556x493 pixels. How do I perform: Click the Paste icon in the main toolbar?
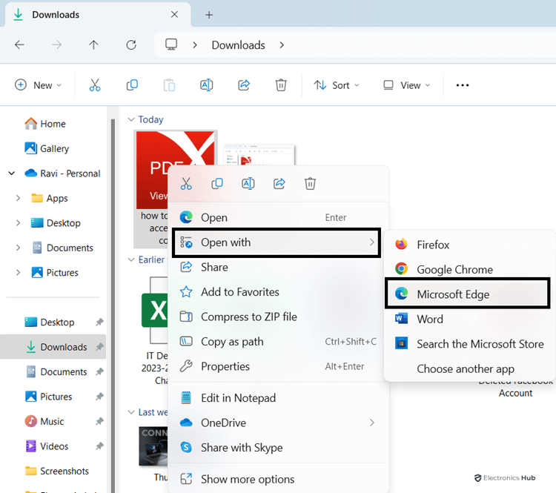[x=170, y=85]
